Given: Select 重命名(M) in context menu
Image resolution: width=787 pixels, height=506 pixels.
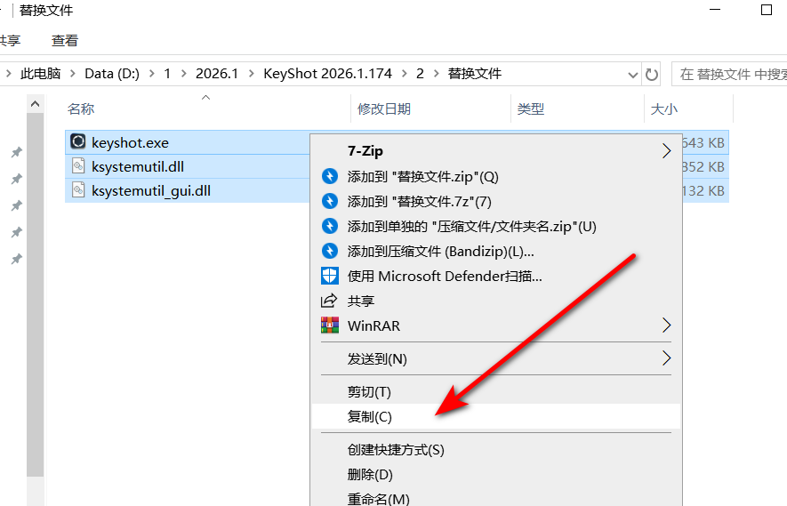Looking at the screenshot, I should (x=496, y=499).
